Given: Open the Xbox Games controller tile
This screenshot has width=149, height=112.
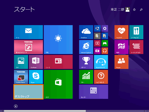Looking at the screenshot, I should pos(105,43).
